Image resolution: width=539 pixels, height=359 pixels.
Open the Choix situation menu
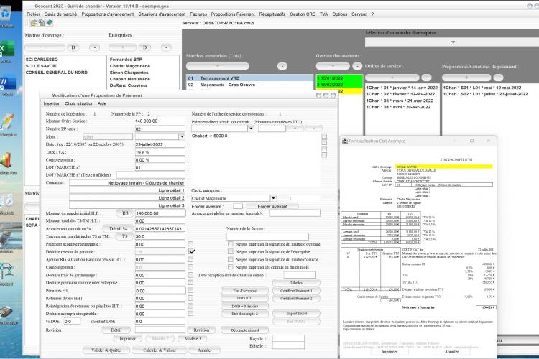[79, 103]
